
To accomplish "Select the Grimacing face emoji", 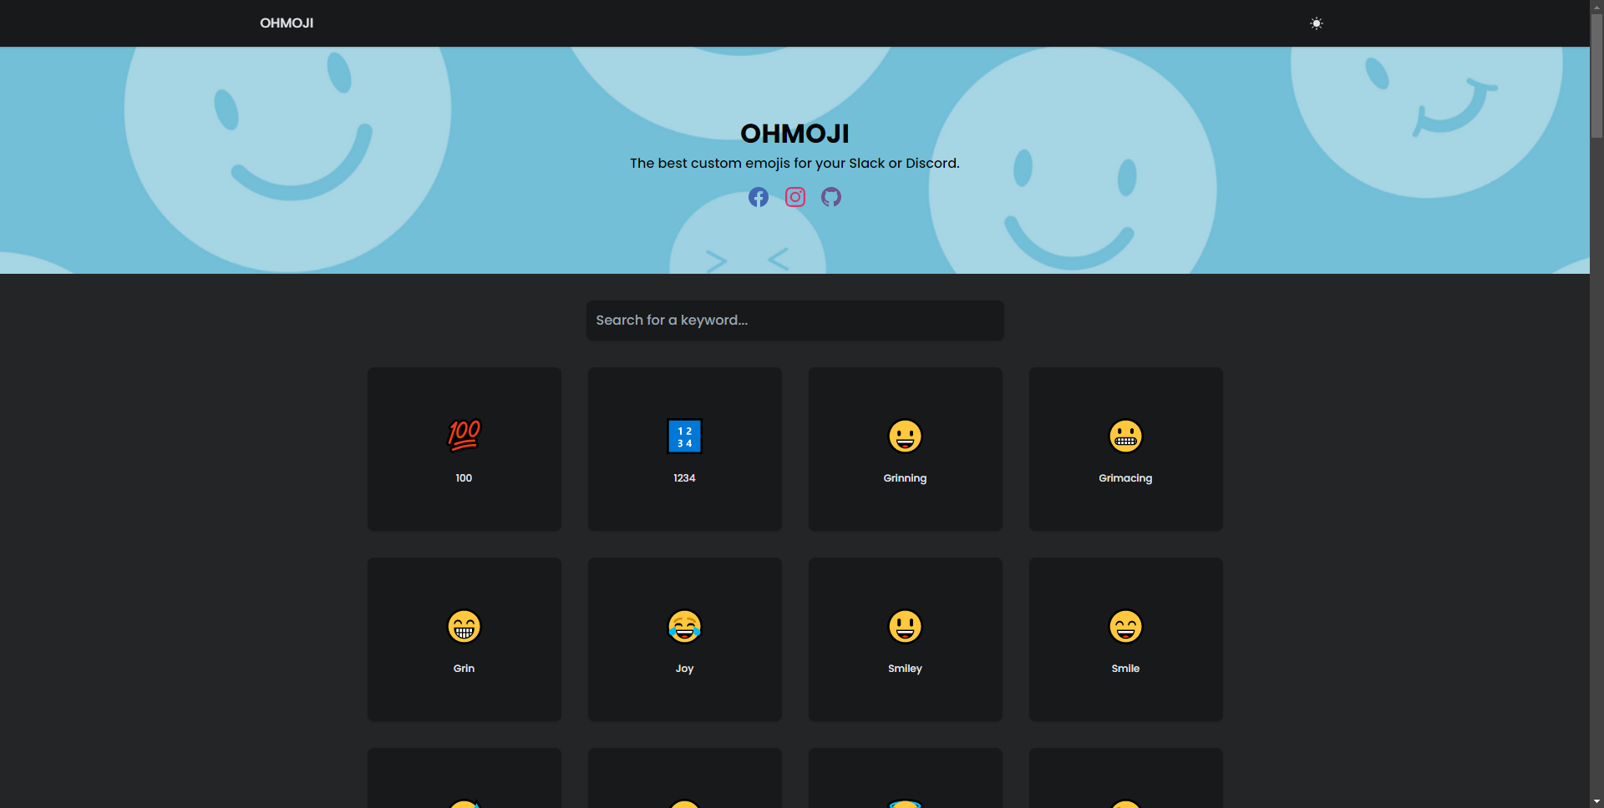I will tap(1126, 436).
